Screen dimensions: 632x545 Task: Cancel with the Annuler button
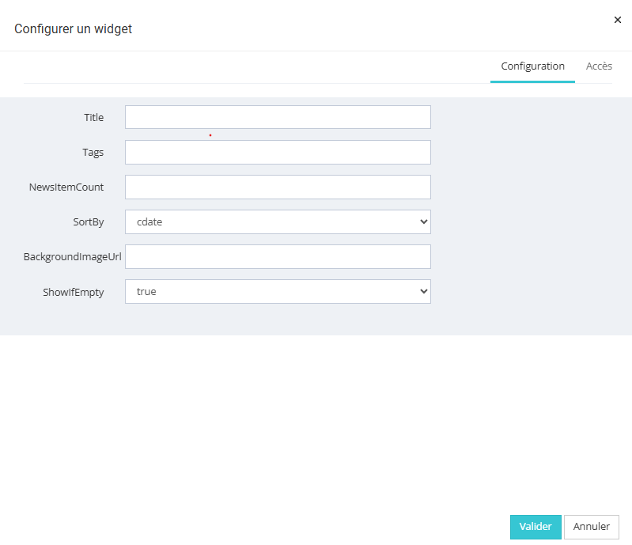pos(591,527)
